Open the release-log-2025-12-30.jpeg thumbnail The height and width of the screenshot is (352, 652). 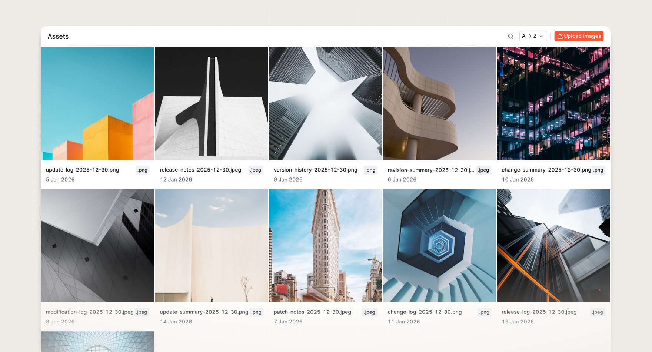point(553,246)
